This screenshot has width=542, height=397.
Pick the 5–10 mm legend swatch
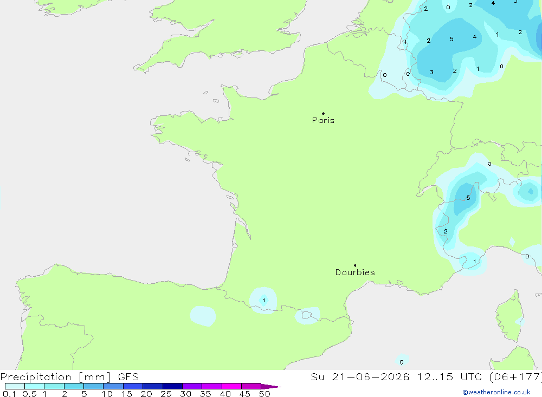93,386
